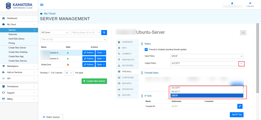261x120 pixels.
Task: Choose ACCEPT in the policy list
Action: 207,88
